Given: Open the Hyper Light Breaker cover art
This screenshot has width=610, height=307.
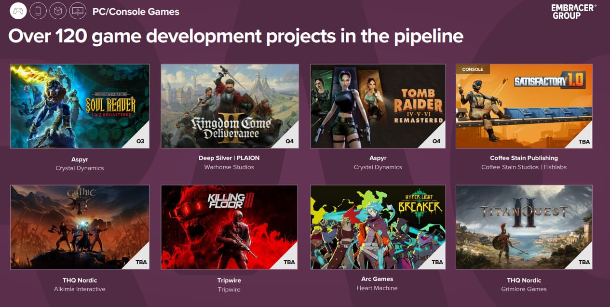Looking at the screenshot, I should pos(378,227).
